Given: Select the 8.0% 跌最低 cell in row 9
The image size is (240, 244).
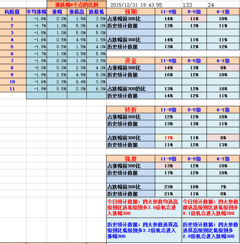Looking at the screenshot, I should point(96,75).
